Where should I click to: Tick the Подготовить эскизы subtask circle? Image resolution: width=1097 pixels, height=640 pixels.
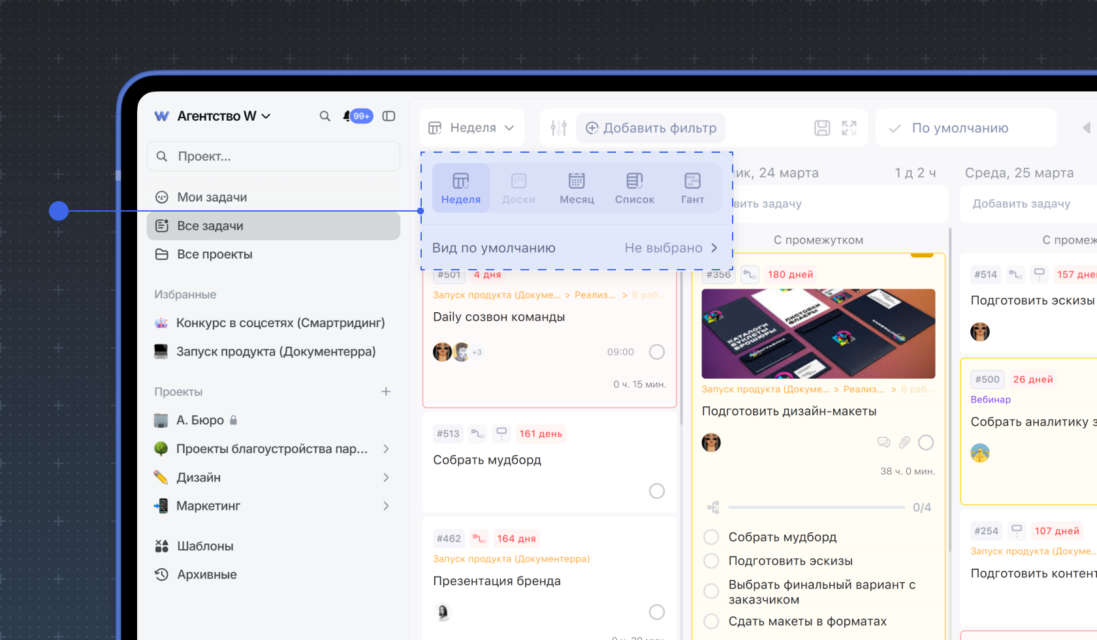711,561
